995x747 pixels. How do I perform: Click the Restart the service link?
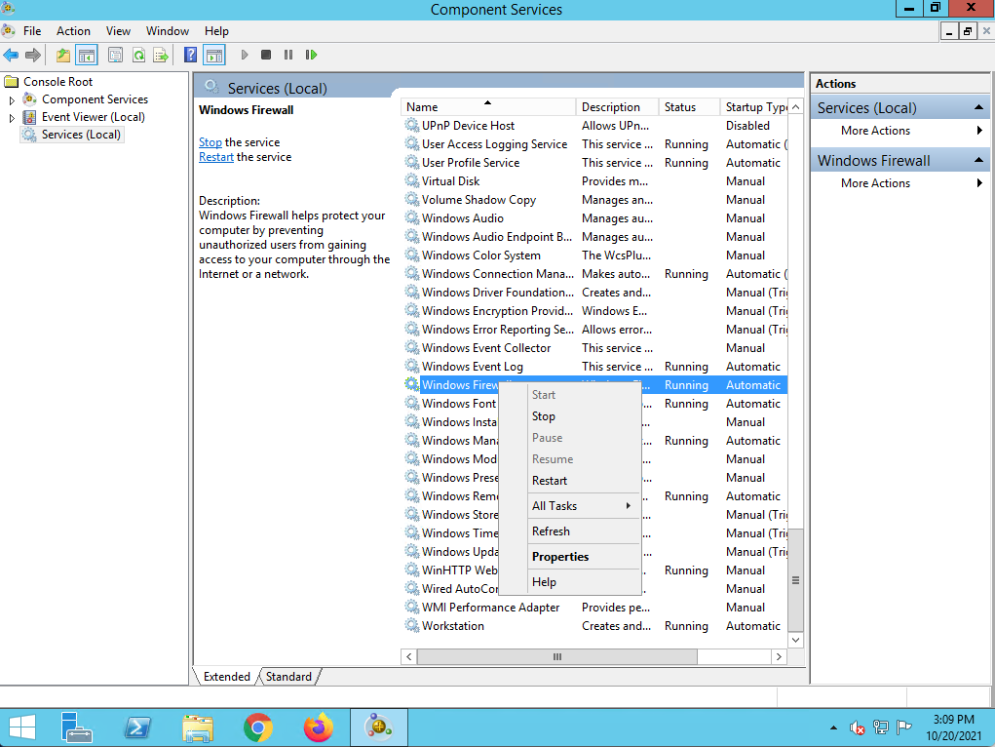point(216,157)
